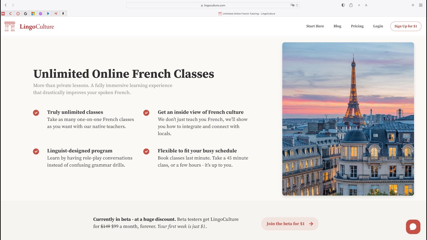Click the Share icon in browser toolbar
427x240 pixels.
351,5
